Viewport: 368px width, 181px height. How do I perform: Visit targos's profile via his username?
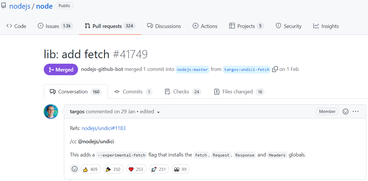pos(77,112)
